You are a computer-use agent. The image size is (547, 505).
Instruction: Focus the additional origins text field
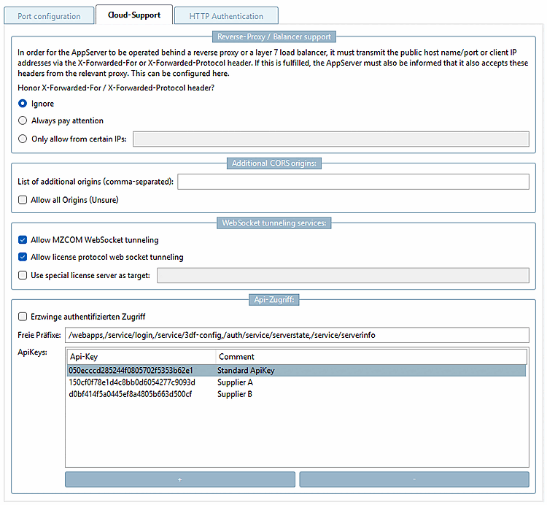point(353,182)
